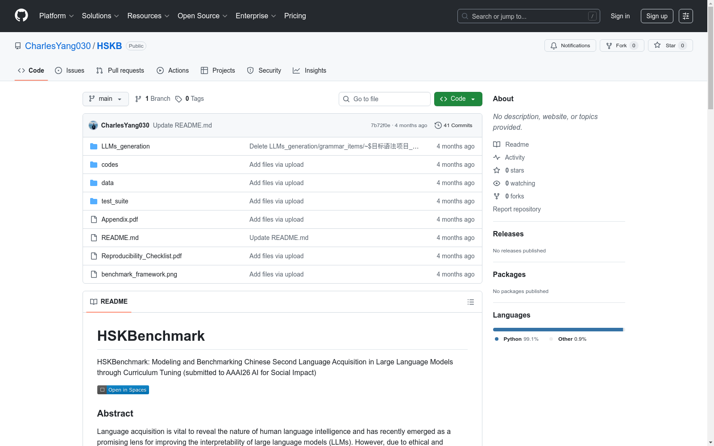Click the test_suite folder icon

94,201
